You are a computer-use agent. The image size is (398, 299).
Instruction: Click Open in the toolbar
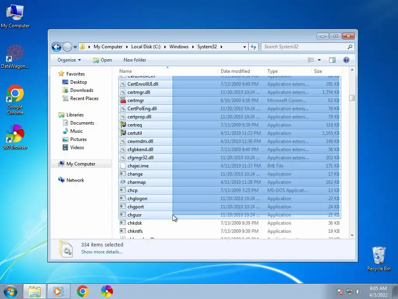(x=102, y=60)
